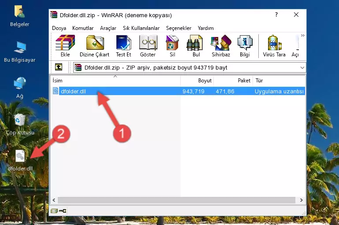Show more toolbar buttons chevron
The width and height of the screenshot is (339, 225).
pos(303,35)
